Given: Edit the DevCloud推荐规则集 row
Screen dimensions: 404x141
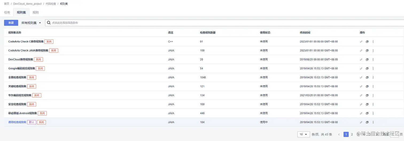Looking at the screenshot, I should point(361,59).
